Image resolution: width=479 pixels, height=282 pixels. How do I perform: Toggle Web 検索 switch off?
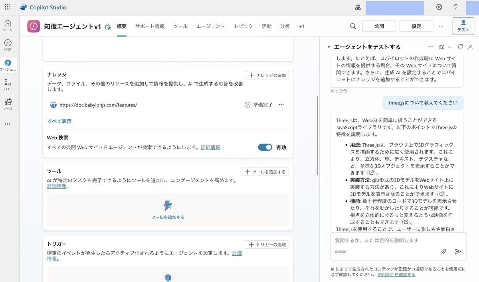(265, 147)
